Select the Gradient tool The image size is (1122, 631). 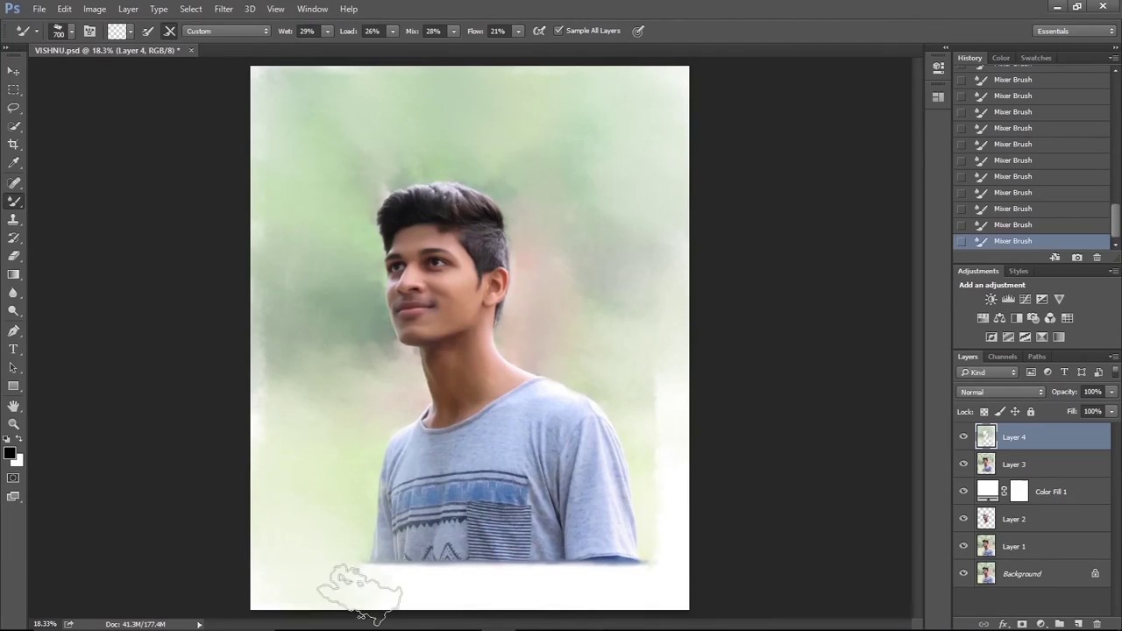click(x=13, y=274)
